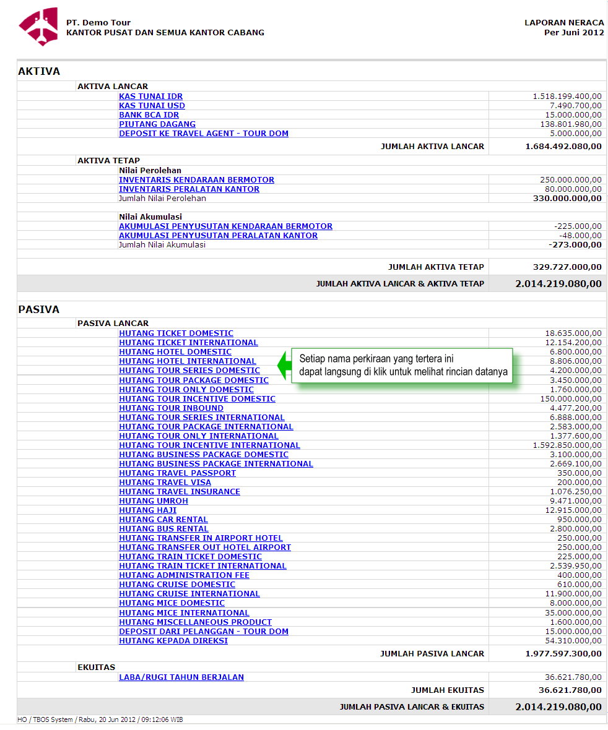Select HUTANG ADMINISTRATION FEE link
The height and width of the screenshot is (730, 608).
click(x=184, y=575)
